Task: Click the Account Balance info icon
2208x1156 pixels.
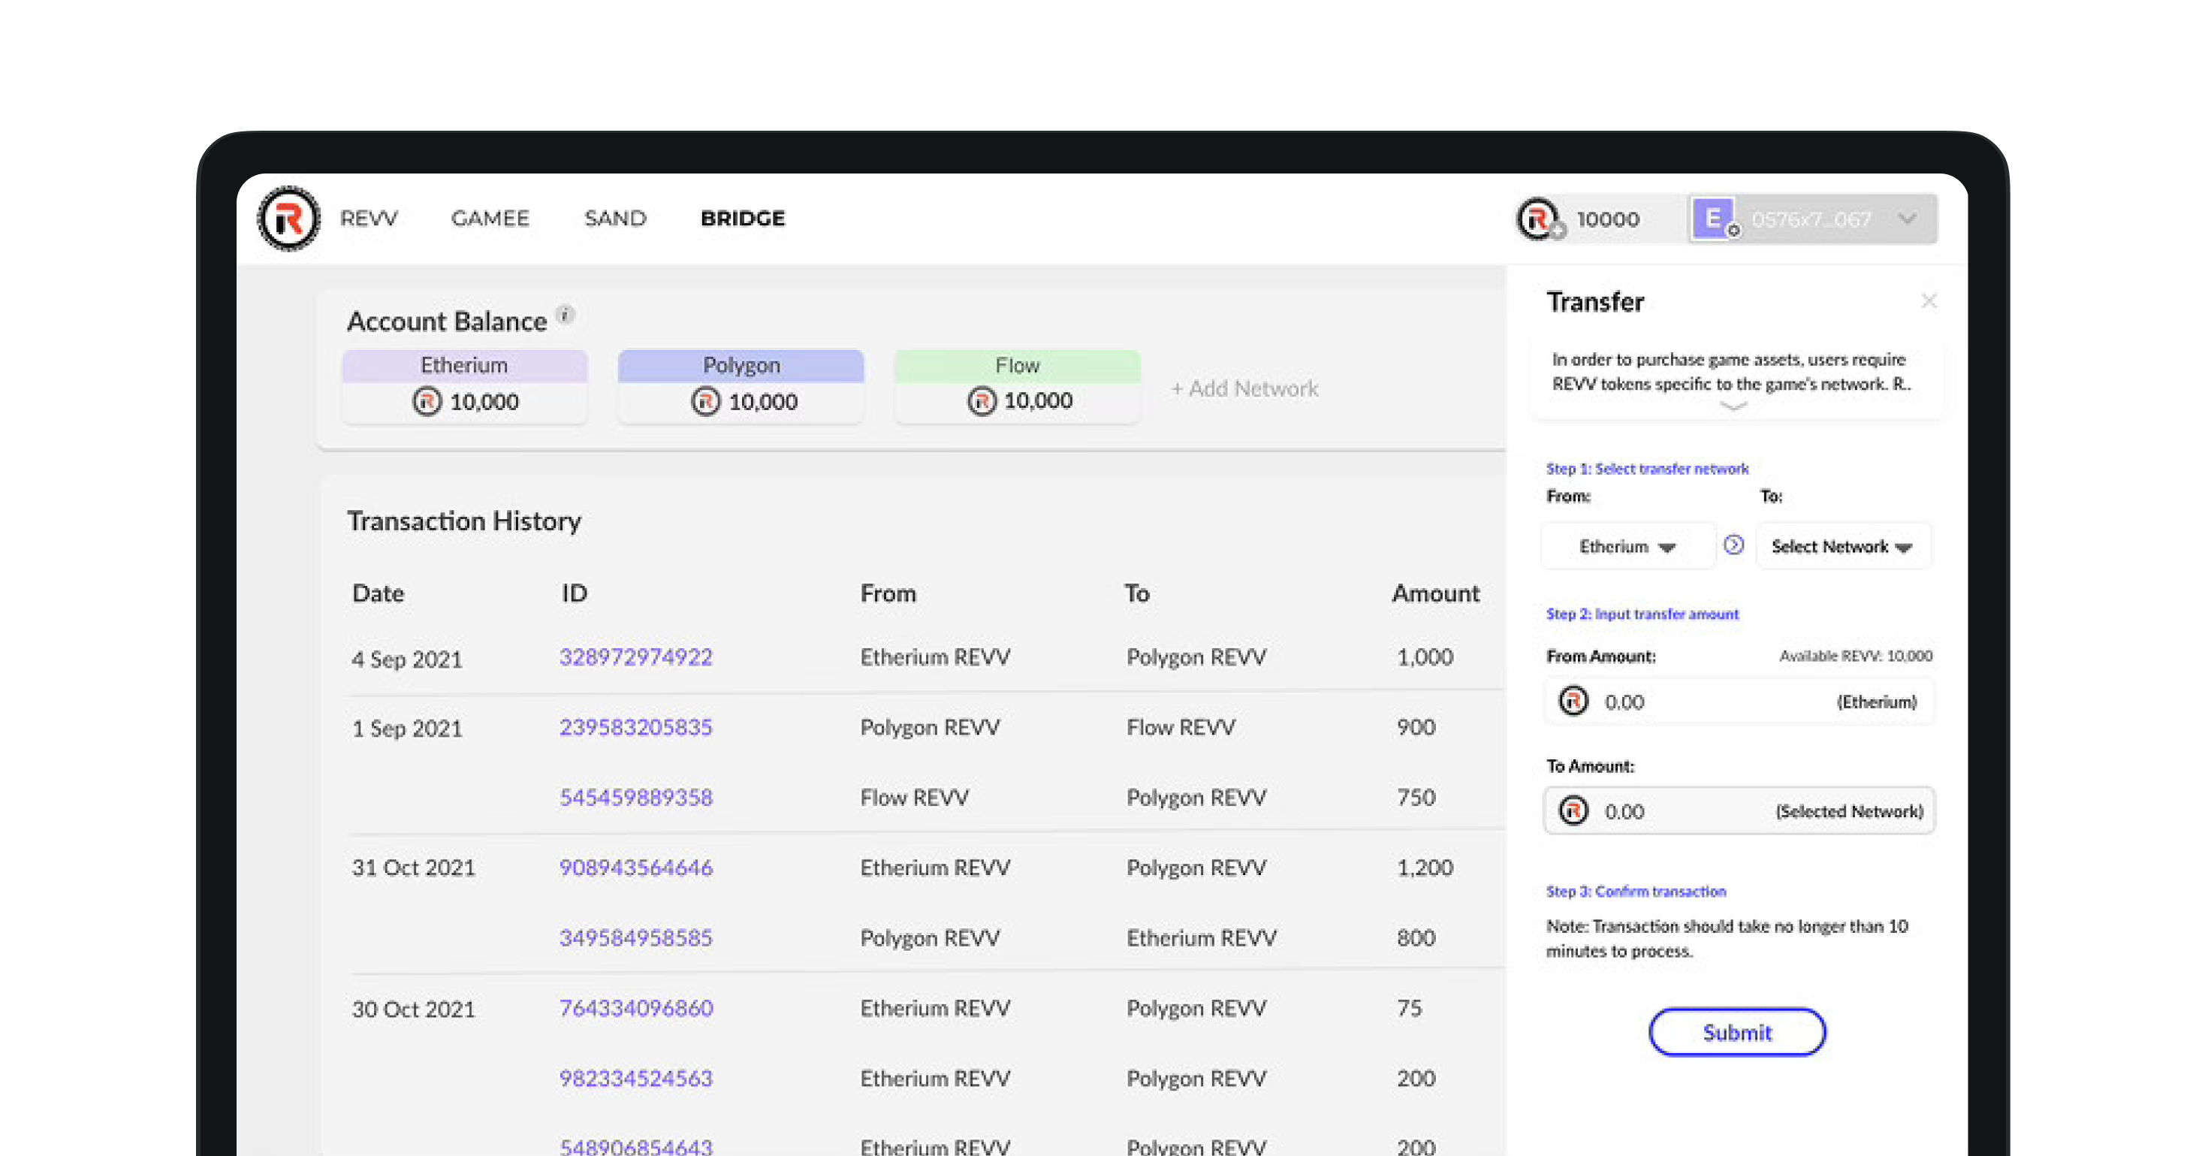Action: click(x=566, y=314)
